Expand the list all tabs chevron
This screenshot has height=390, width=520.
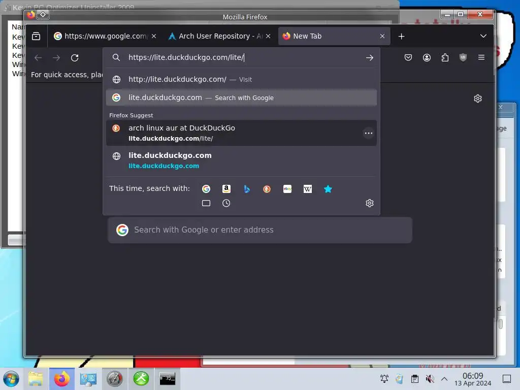pos(483,36)
